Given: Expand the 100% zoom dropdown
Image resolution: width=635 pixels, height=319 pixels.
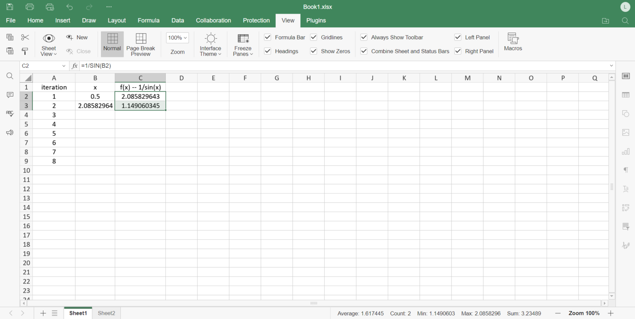Looking at the screenshot, I should [x=177, y=38].
